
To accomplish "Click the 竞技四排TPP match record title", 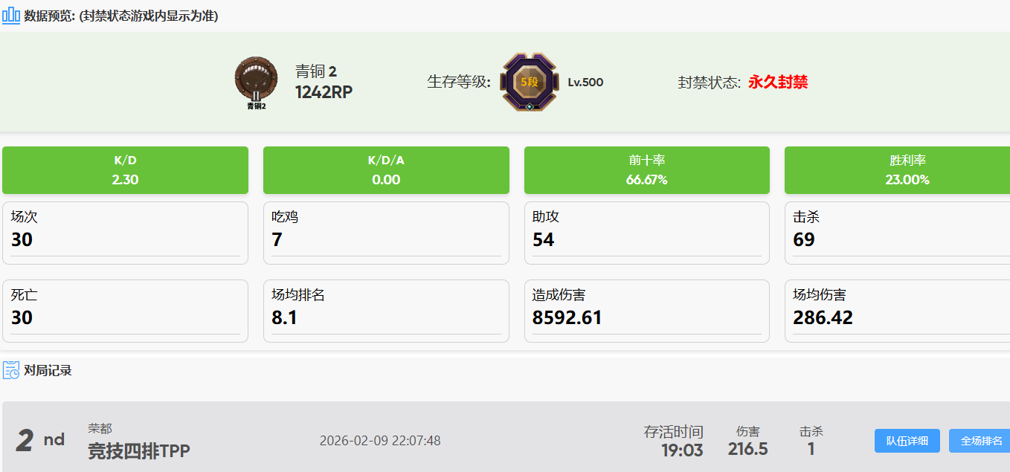I will pyautogui.click(x=139, y=450).
